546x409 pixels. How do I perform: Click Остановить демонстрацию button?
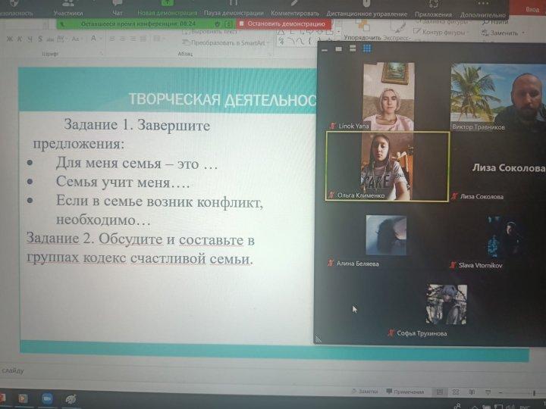(x=284, y=24)
